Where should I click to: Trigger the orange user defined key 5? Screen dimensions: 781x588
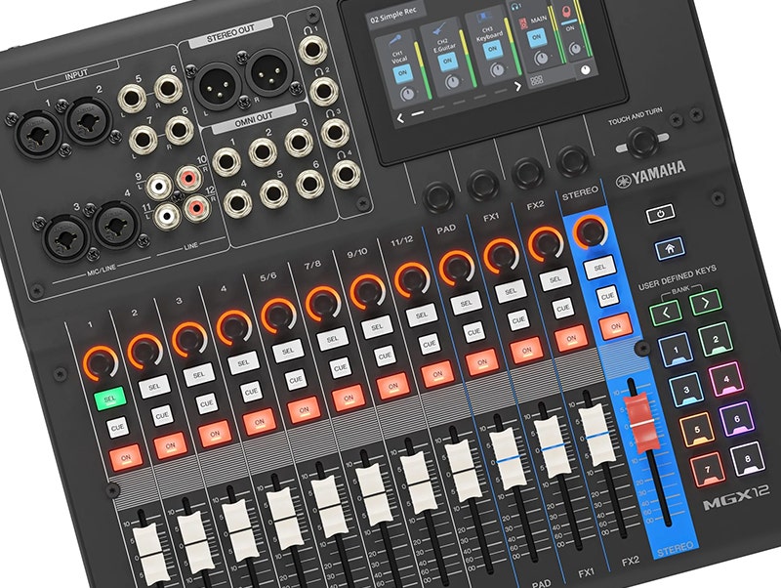697,430
